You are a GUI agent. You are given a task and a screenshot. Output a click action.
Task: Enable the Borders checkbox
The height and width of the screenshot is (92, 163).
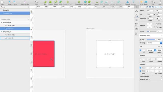pyautogui.click(x=140, y=59)
